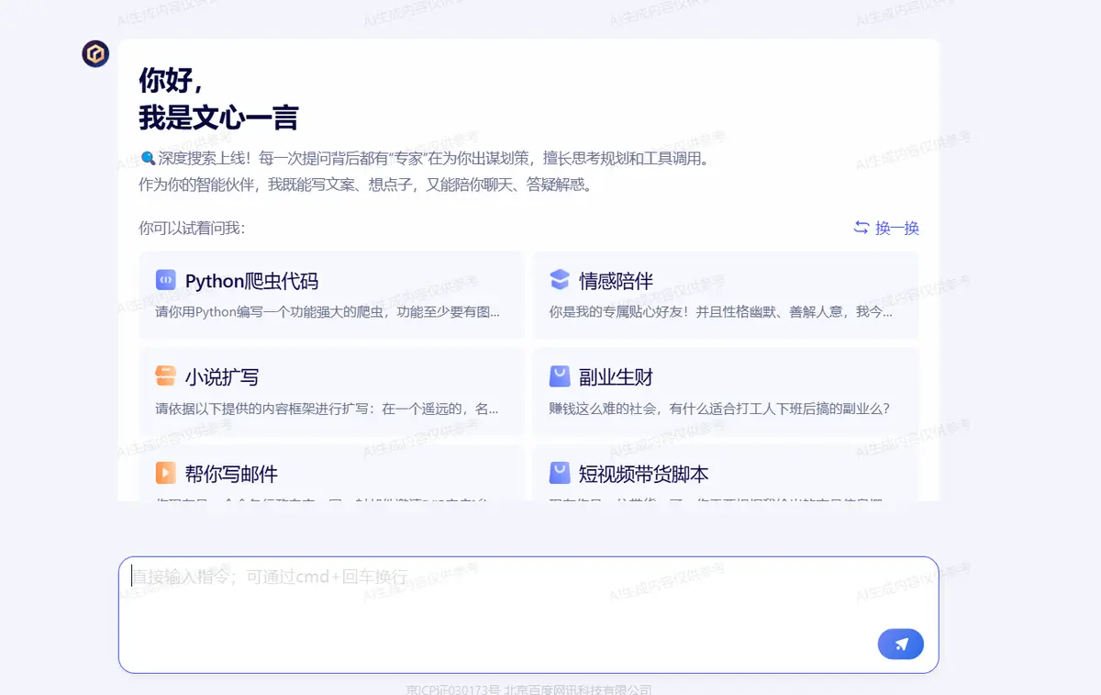The image size is (1101, 695).
Task: Click the Python爬虫代码 code icon
Action: tap(165, 280)
